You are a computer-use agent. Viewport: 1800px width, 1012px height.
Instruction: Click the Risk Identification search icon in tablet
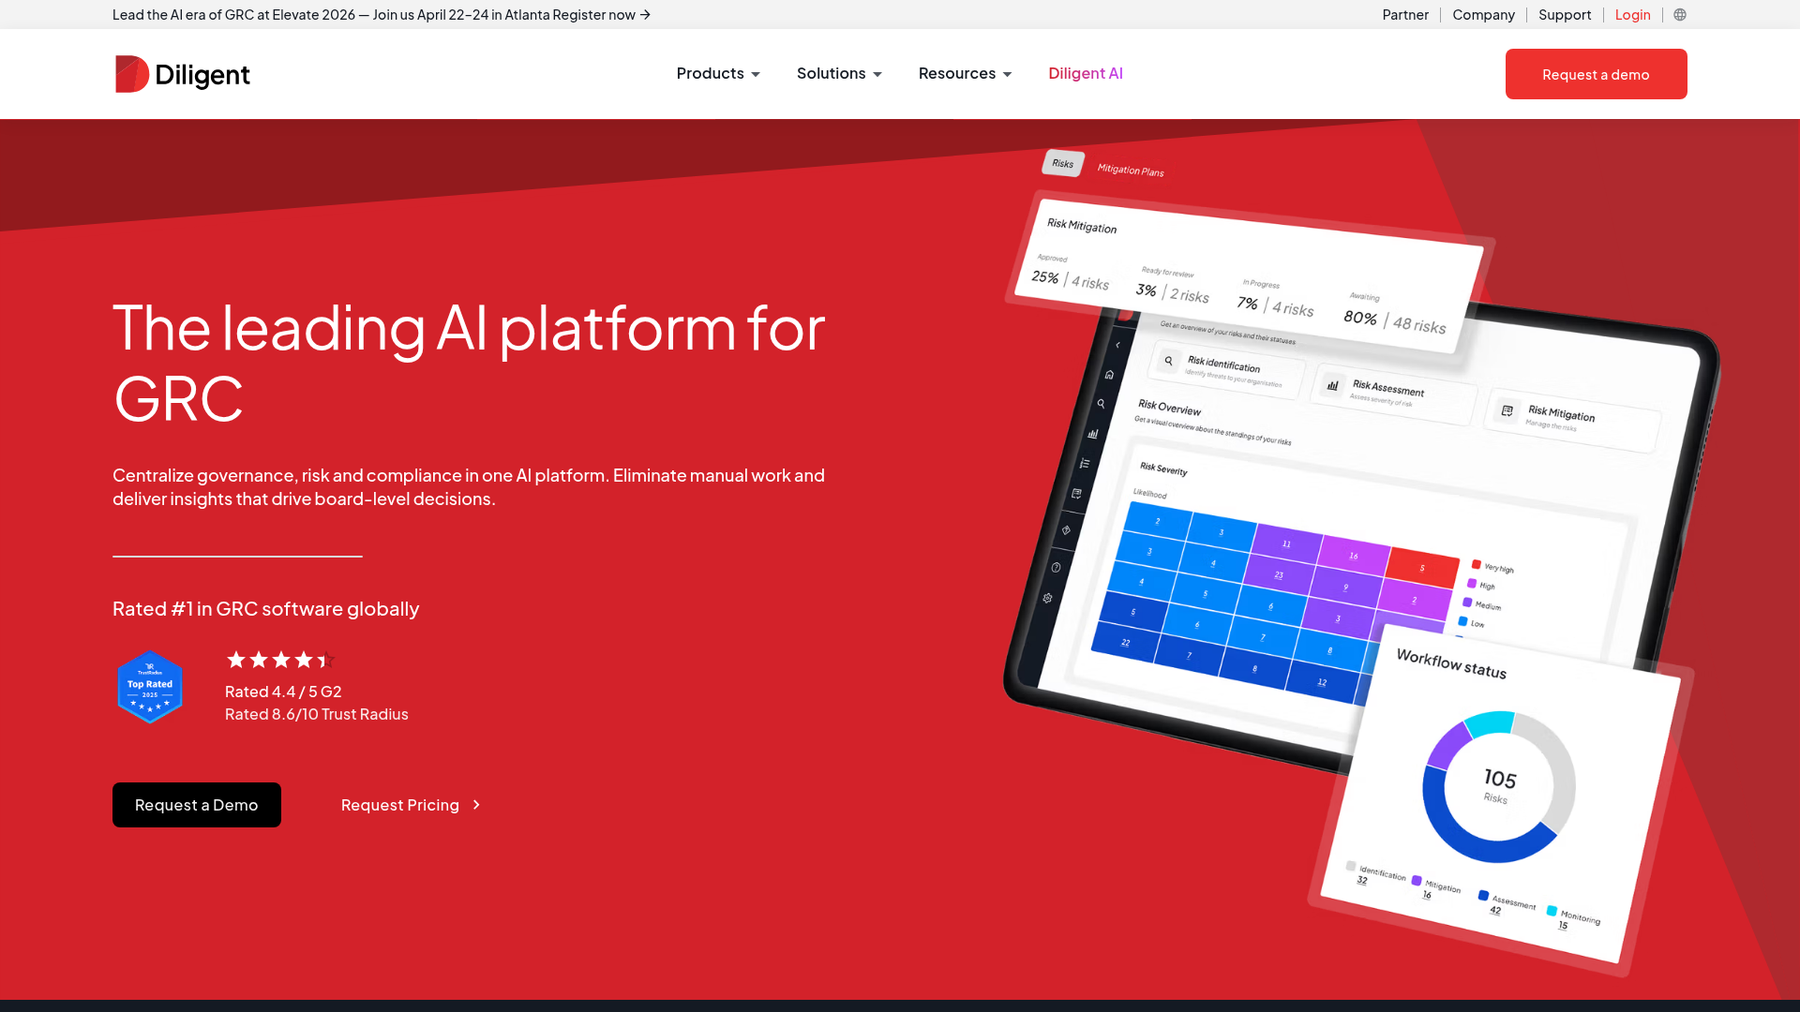click(x=1168, y=361)
